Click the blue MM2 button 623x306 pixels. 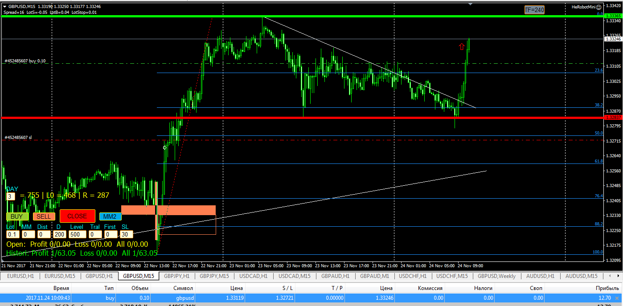click(x=110, y=216)
